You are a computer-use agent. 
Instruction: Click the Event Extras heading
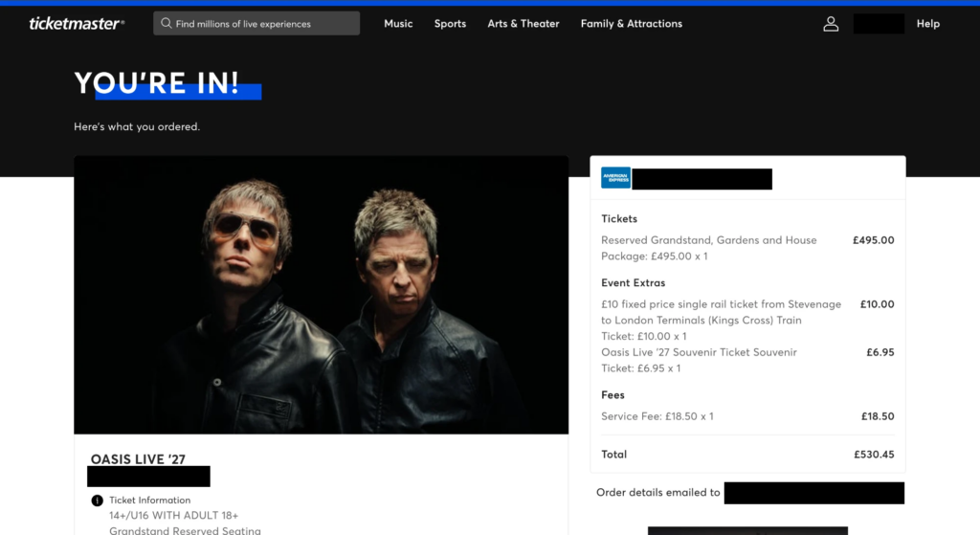click(634, 282)
